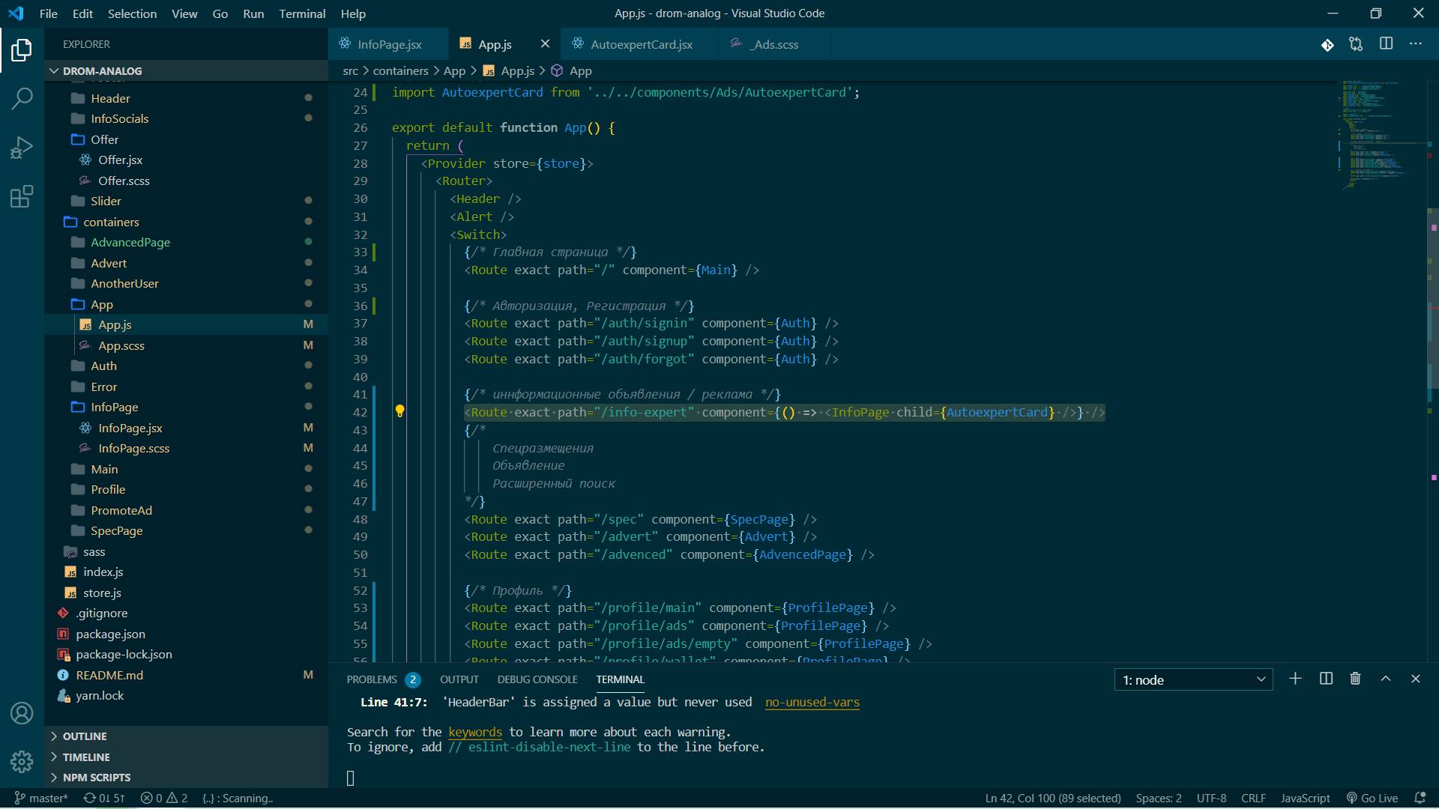Open errors and warnings count in status bar
This screenshot has height=809, width=1439.
coord(164,799)
